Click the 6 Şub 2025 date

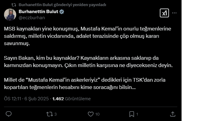(36, 99)
